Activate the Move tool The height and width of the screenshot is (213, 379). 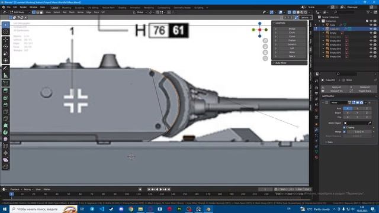coord(5,40)
